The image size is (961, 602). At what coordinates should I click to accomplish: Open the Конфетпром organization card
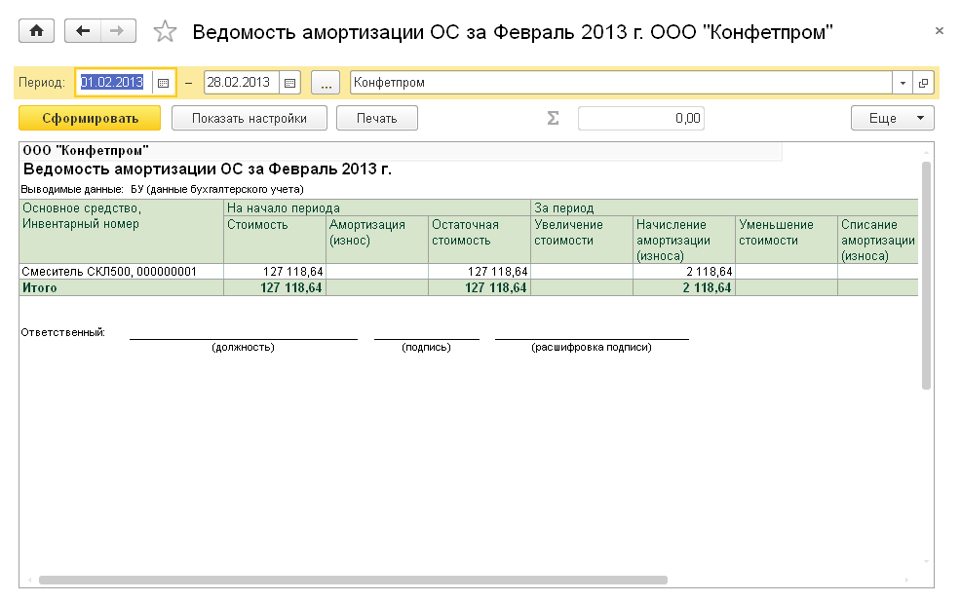(x=923, y=83)
